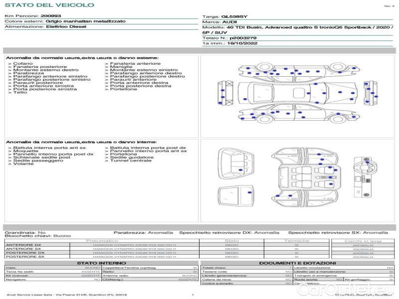Click the DOCUMENTI E DOTAZIONI section header
This screenshot has height=299, width=399.
coord(296,263)
